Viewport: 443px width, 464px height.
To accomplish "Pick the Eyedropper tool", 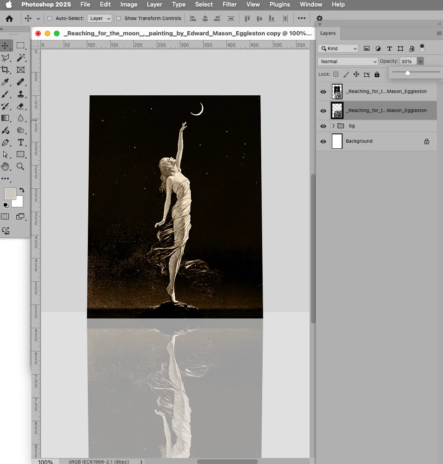I will click(x=5, y=82).
